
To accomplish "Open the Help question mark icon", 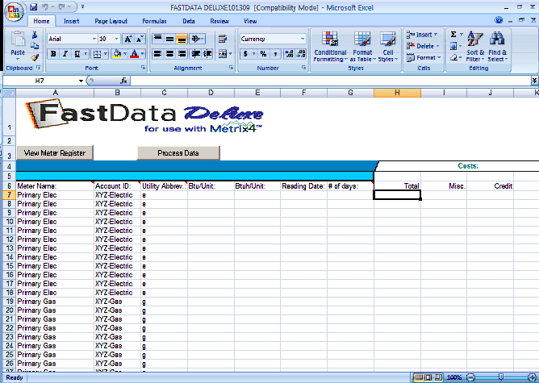I will [499, 20].
